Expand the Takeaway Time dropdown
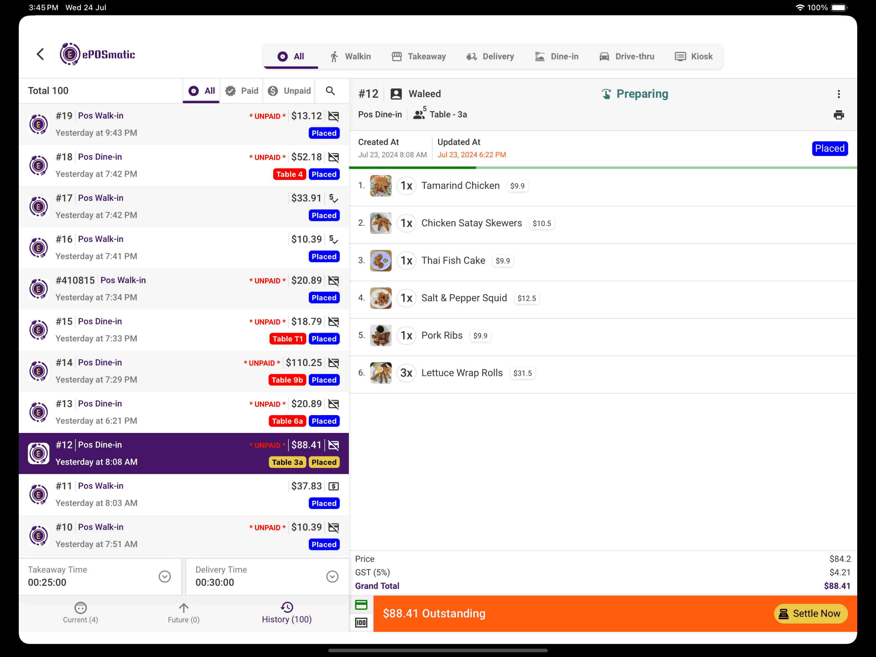 [x=165, y=576]
